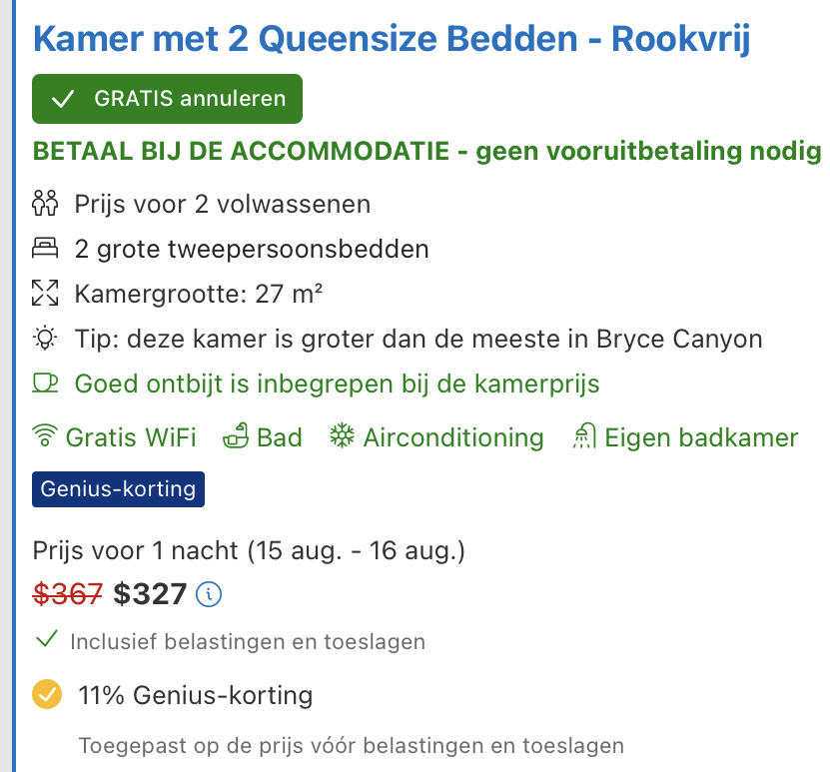Click the Goed ontbijt is inbegrepen text

337,384
